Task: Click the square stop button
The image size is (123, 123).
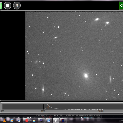Action: tap(7, 6)
